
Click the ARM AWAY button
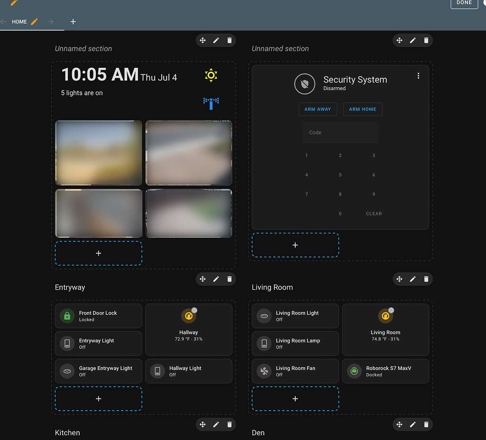coord(318,109)
